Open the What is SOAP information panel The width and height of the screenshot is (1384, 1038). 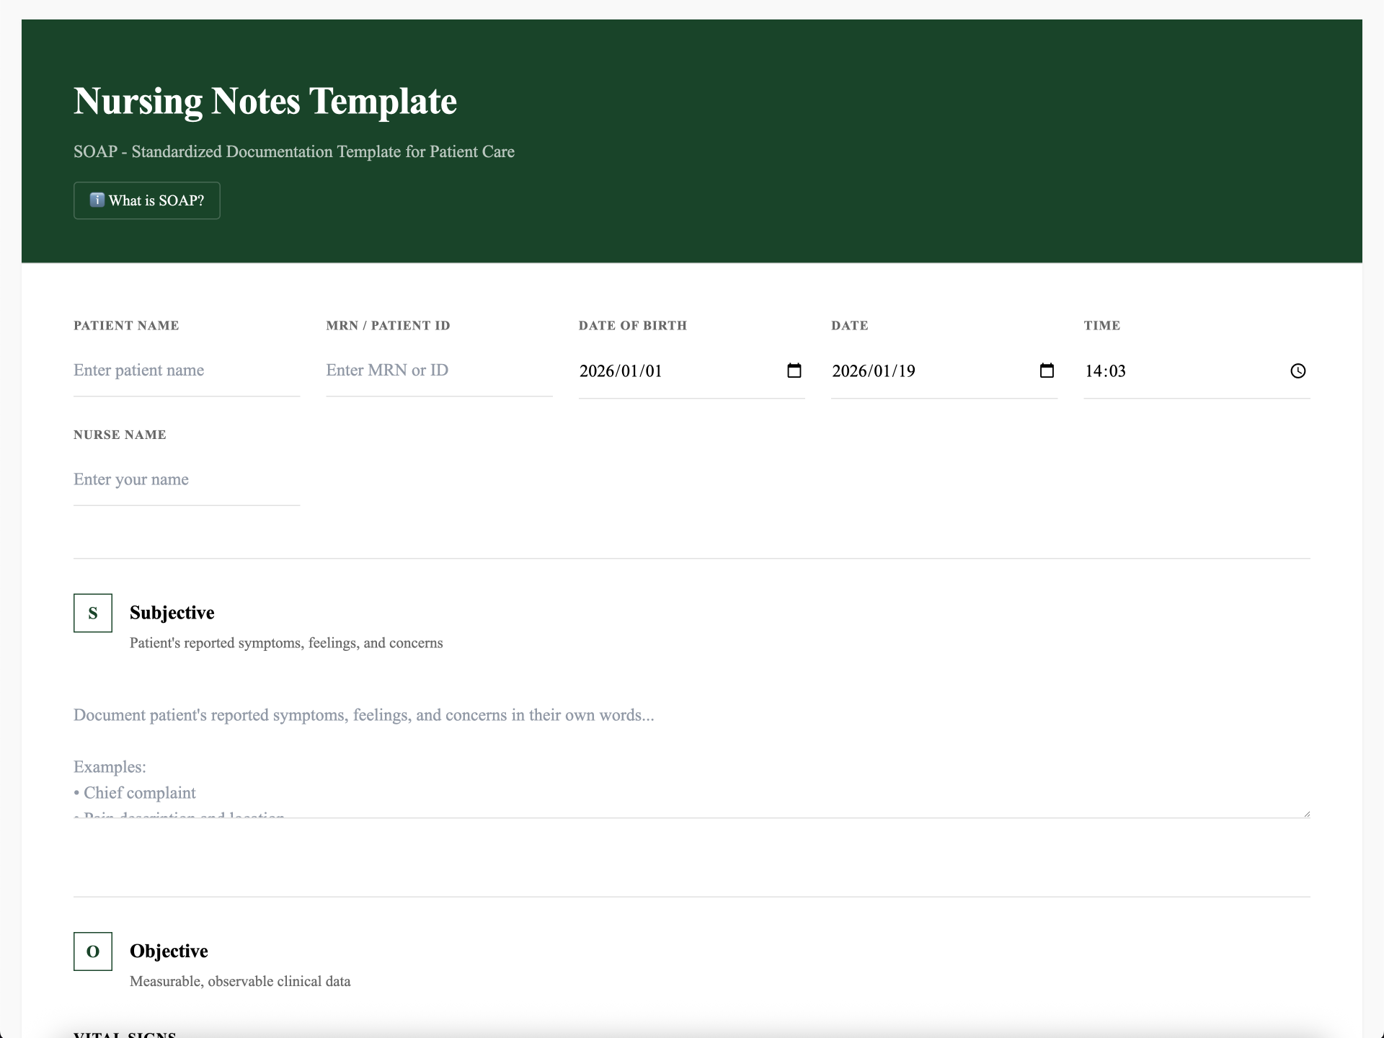point(146,200)
